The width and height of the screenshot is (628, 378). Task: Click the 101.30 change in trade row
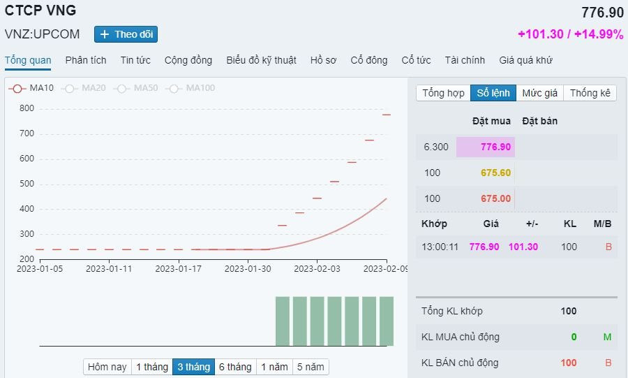[523, 247]
